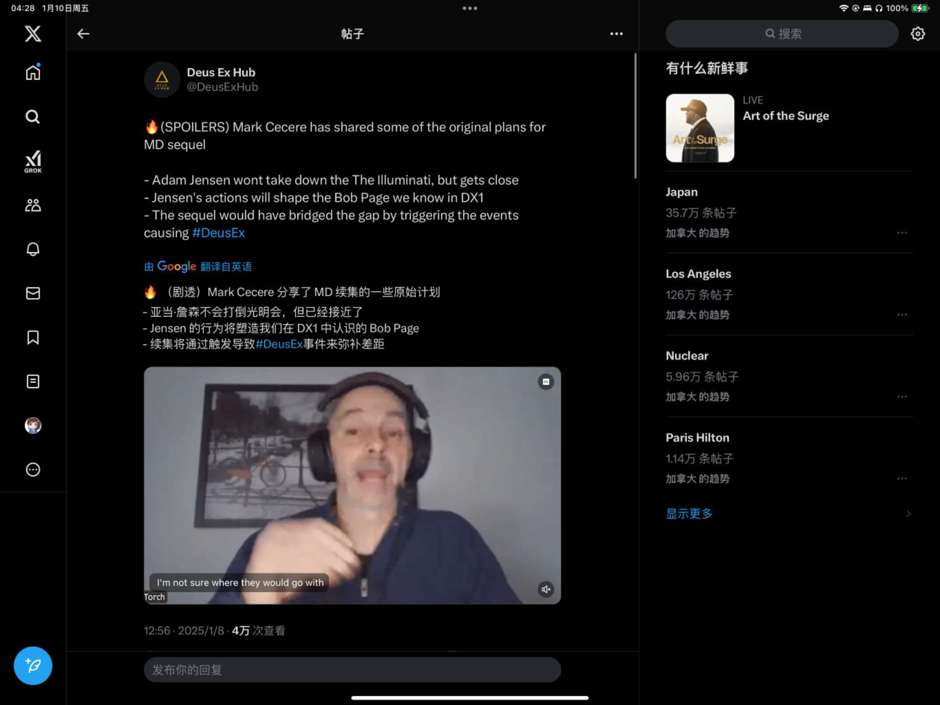Open post options three-dot menu
The image size is (940, 705).
click(616, 34)
